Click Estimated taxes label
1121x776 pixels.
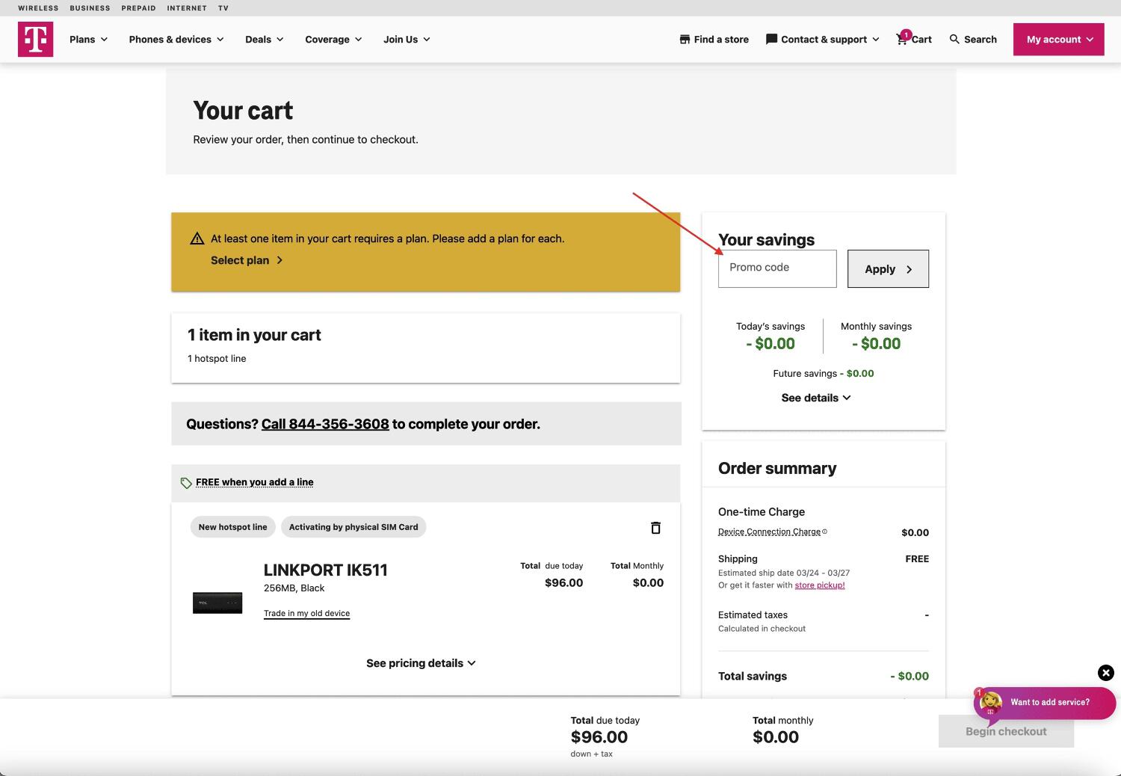point(753,615)
